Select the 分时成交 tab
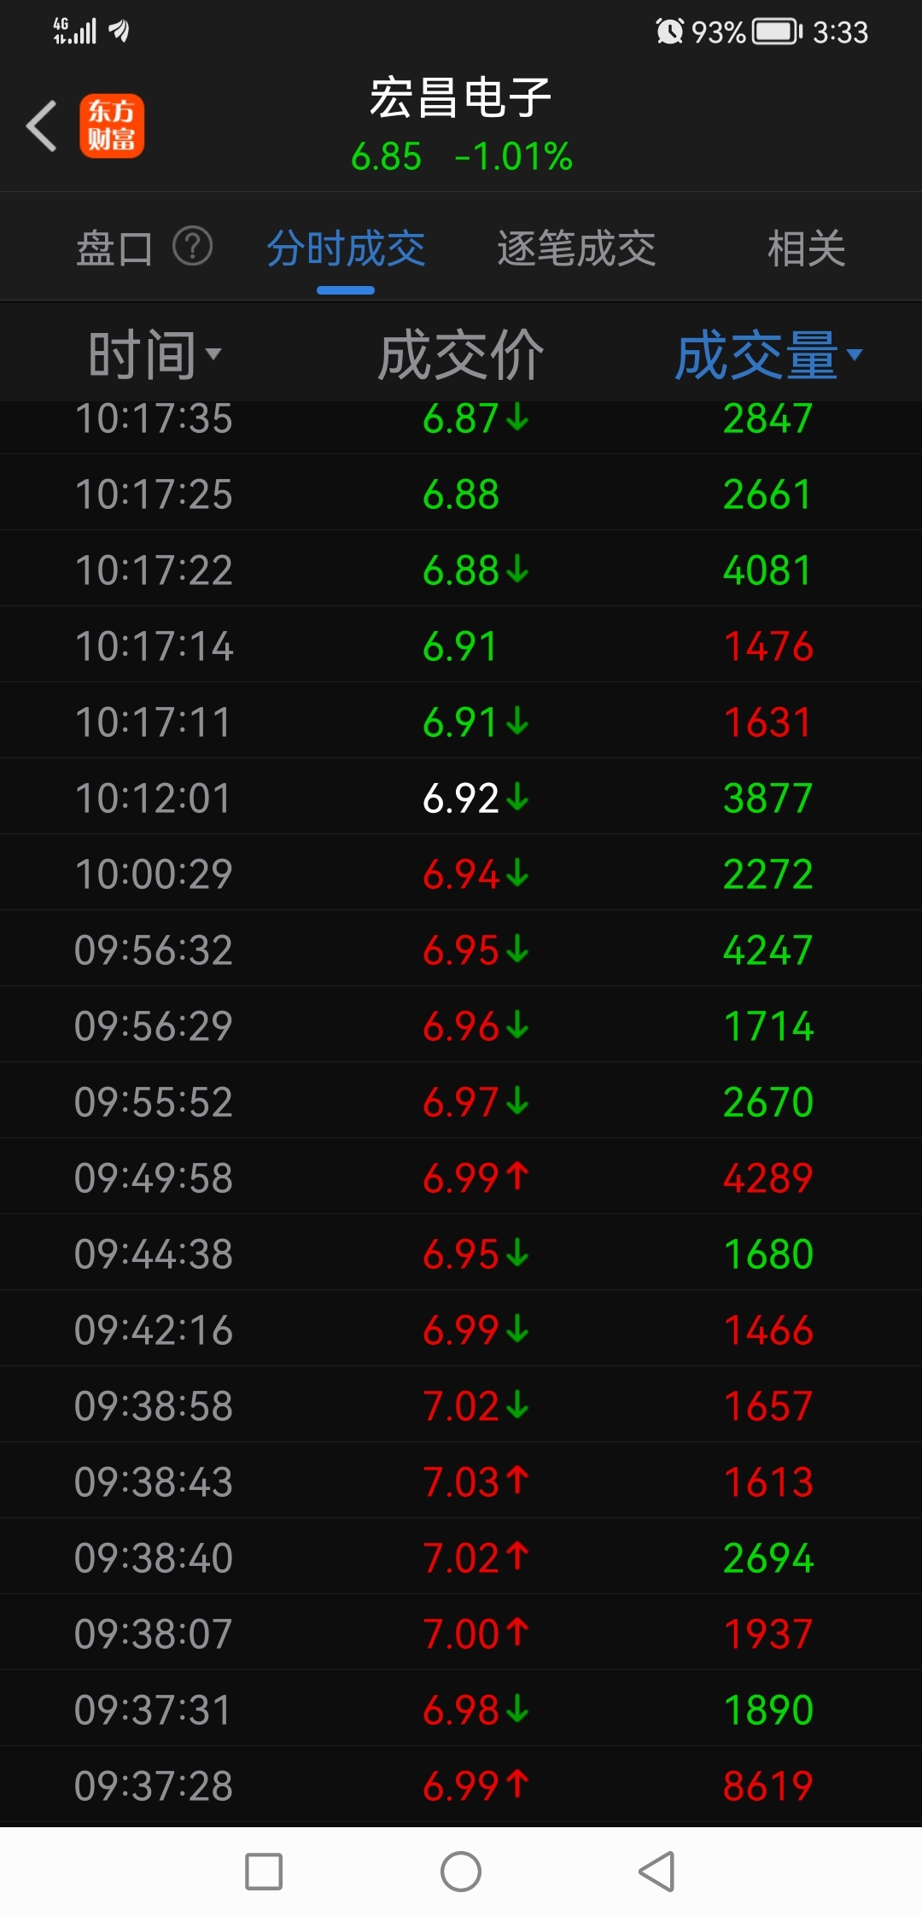 coord(346,248)
